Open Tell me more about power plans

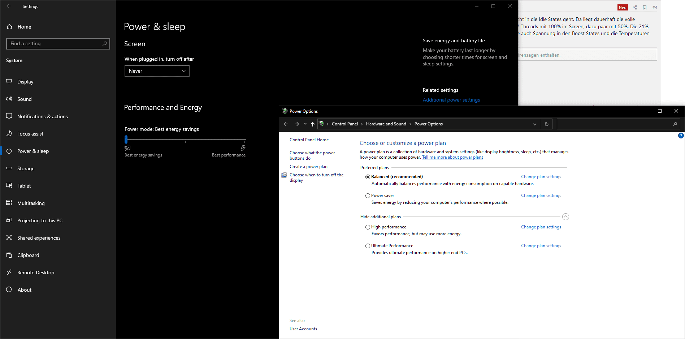[452, 157]
